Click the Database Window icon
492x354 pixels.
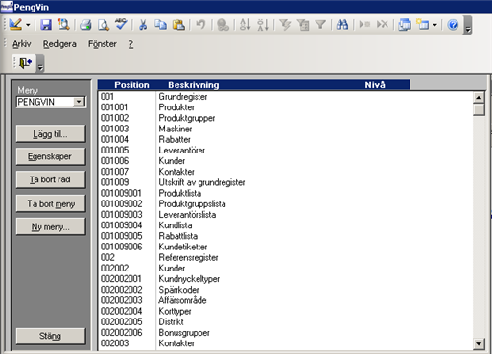point(405,25)
